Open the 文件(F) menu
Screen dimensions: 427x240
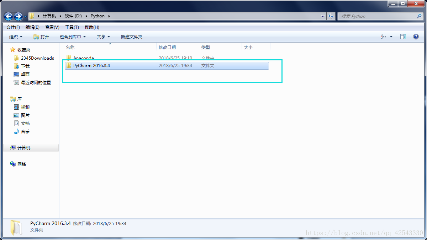(13, 27)
